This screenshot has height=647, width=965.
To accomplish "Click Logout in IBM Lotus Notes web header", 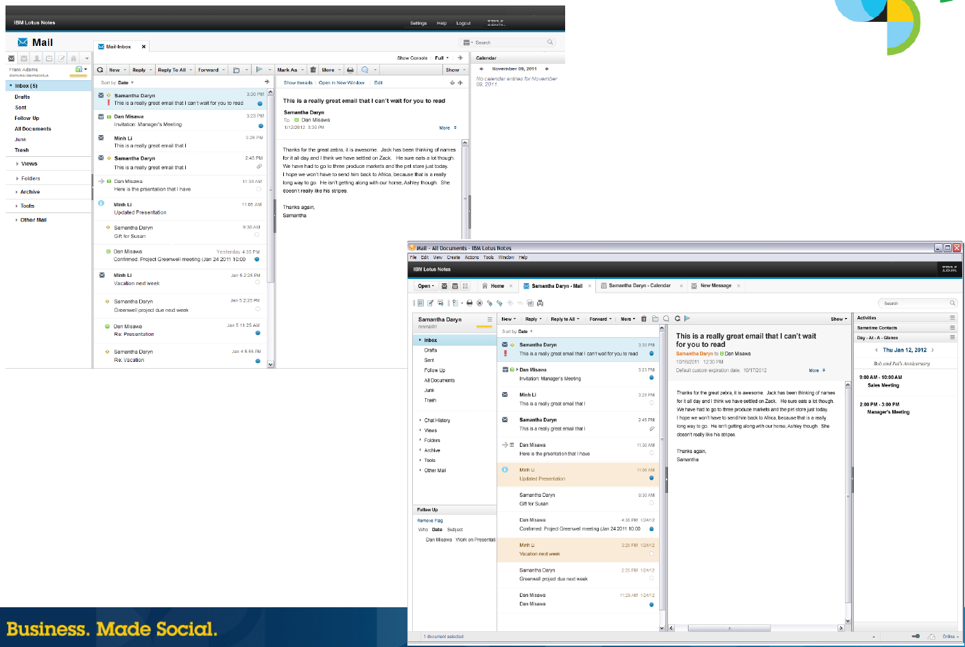I will pyautogui.click(x=464, y=23).
